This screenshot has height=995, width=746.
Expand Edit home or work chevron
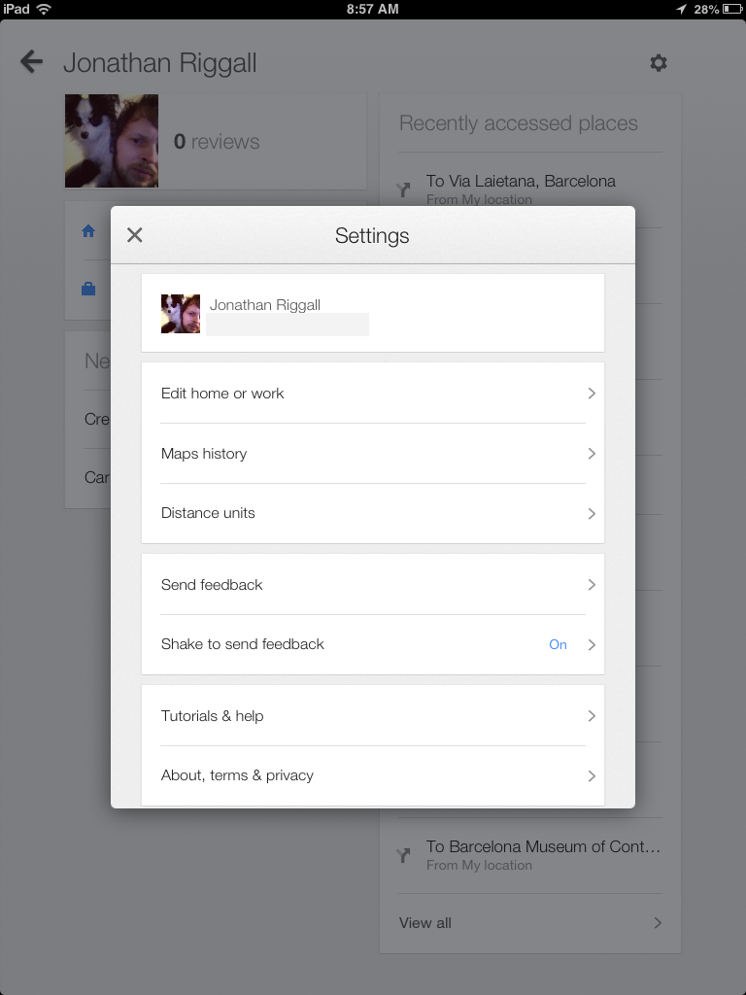pyautogui.click(x=591, y=394)
